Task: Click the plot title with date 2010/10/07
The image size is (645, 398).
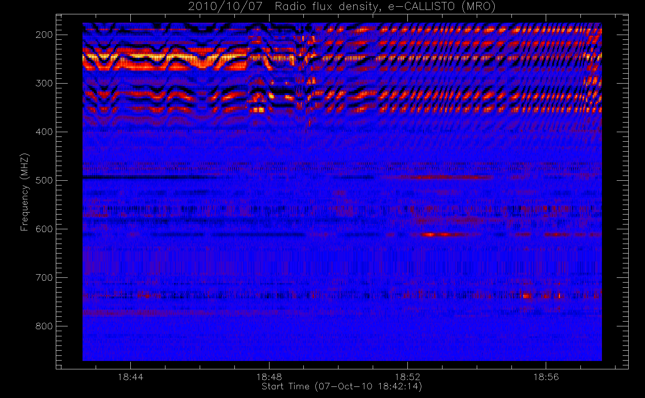Action: [342, 7]
